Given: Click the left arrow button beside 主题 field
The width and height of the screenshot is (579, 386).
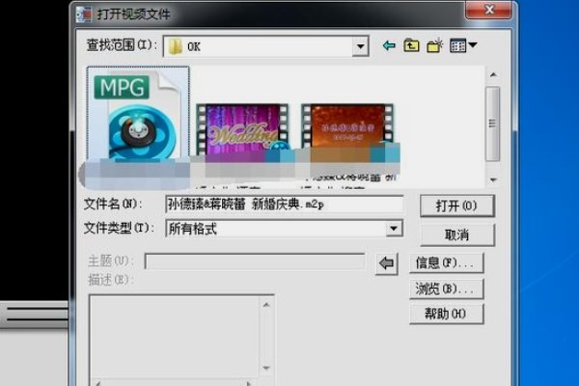Looking at the screenshot, I should [x=387, y=263].
